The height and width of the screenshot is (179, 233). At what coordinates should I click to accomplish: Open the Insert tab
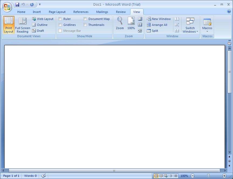[x=37, y=12]
